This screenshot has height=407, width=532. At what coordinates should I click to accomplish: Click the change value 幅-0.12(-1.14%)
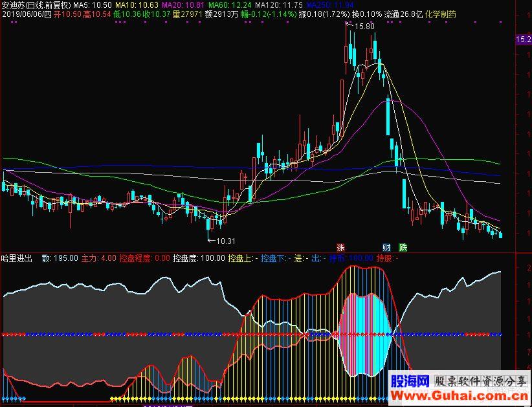[269, 15]
